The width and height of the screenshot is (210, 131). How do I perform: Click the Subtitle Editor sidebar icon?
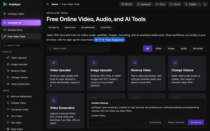(5, 30)
